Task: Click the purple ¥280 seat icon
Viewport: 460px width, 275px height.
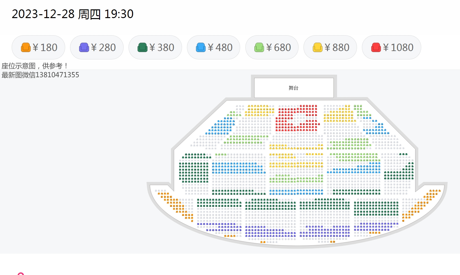Action: pos(84,48)
